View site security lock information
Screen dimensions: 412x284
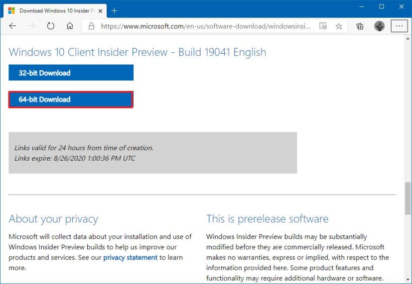pyautogui.click(x=91, y=26)
